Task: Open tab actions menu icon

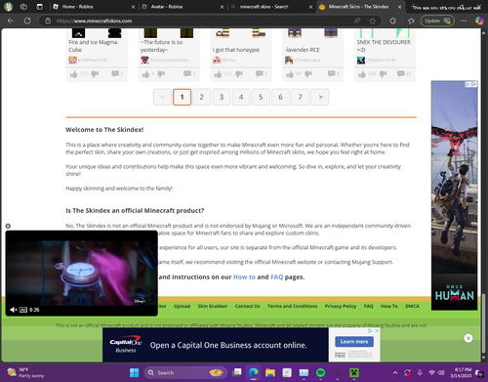Action: 39,7
